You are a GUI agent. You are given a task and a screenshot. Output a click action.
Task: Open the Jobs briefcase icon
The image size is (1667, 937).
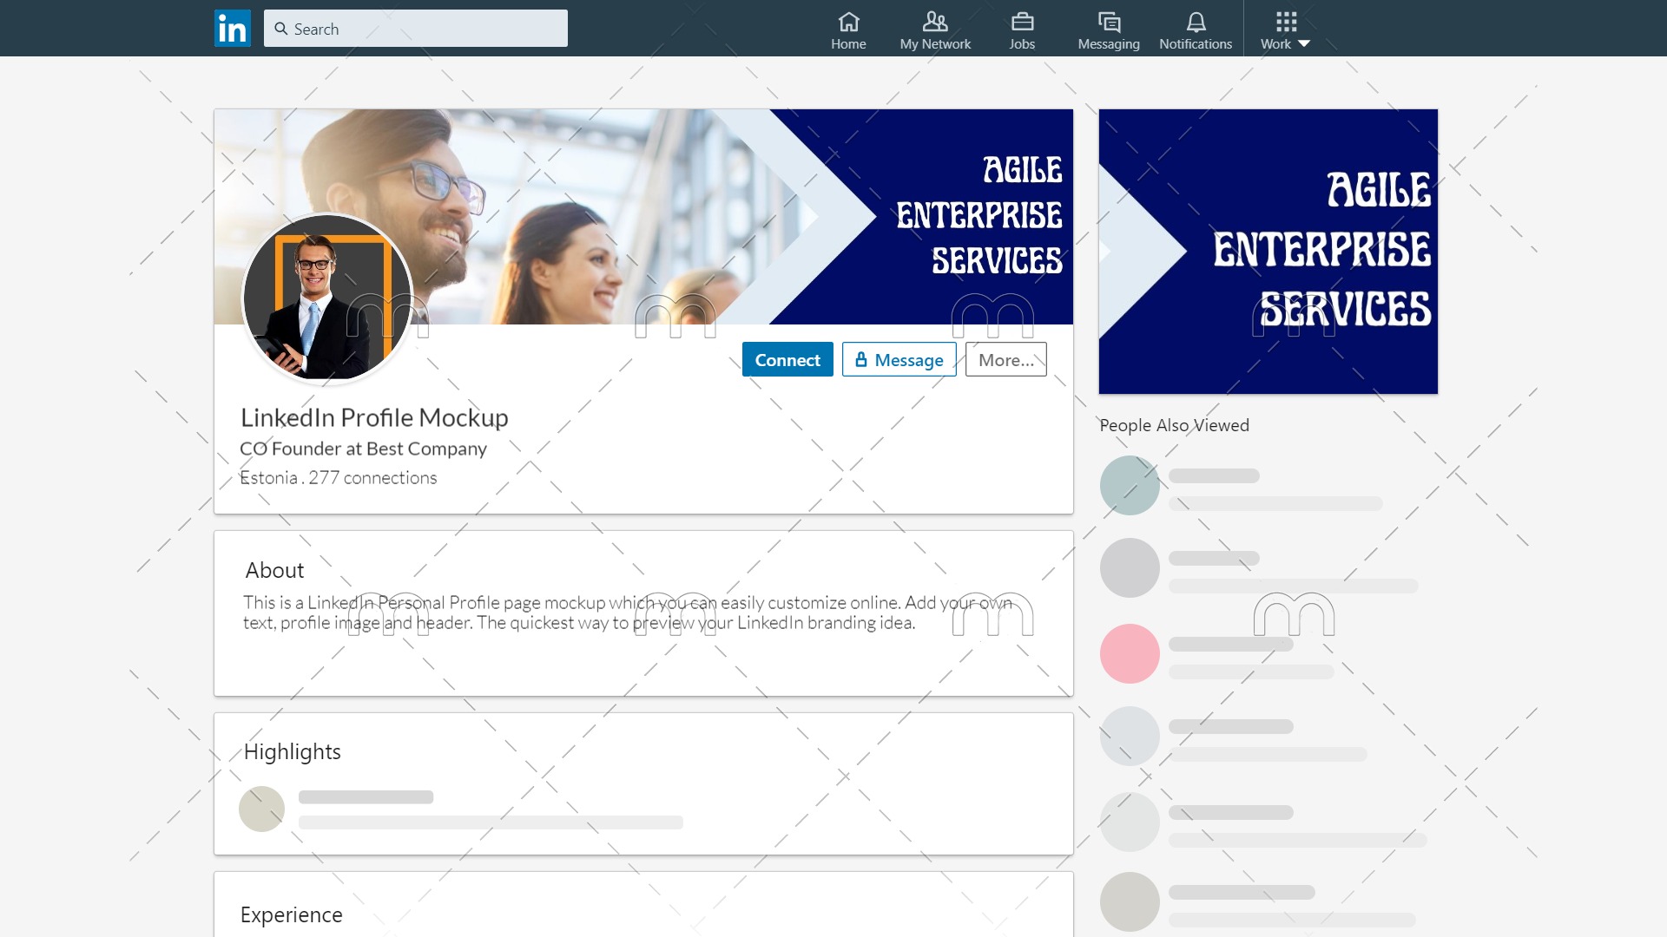tap(1022, 22)
